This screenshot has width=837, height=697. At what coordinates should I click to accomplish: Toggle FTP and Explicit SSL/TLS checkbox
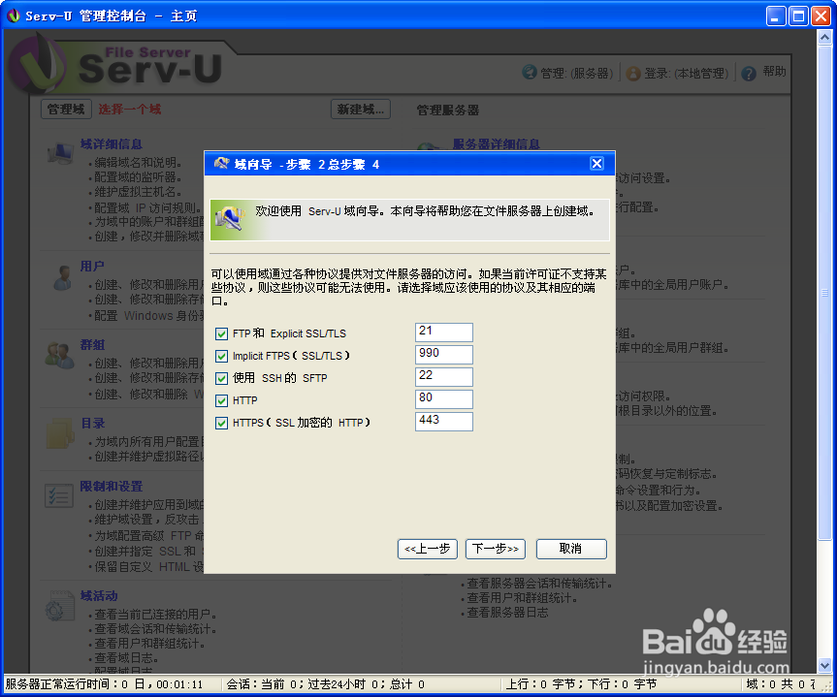(x=221, y=334)
